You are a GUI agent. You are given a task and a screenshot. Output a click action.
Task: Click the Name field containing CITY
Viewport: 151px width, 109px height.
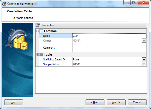coord(109,36)
